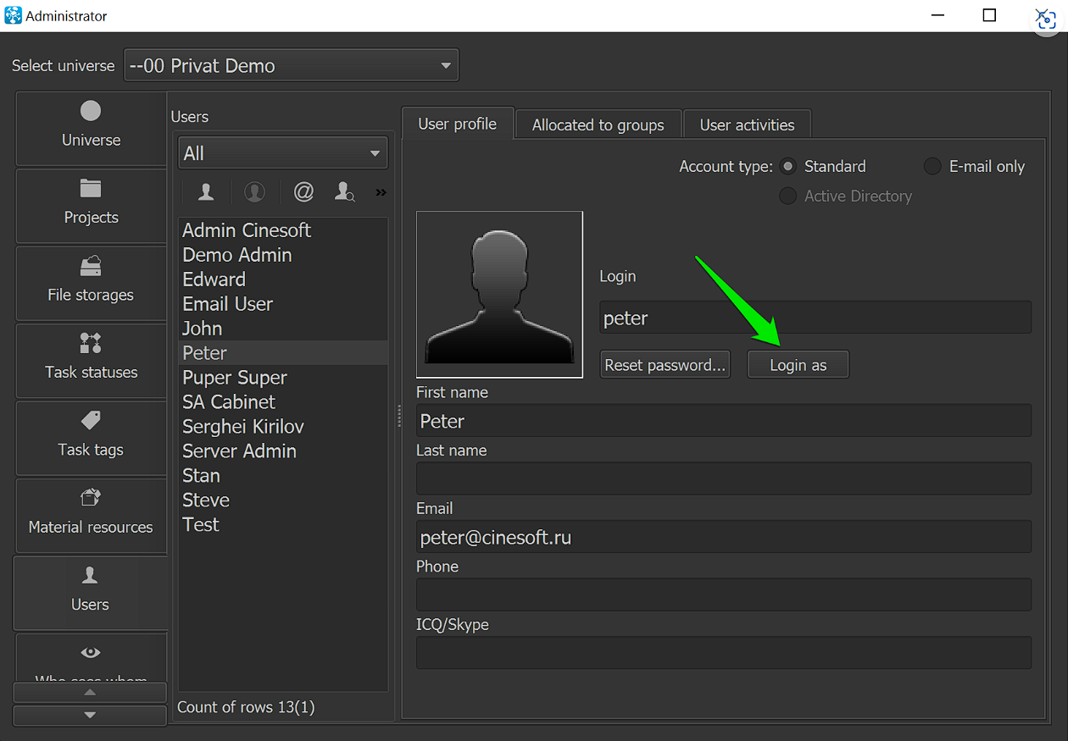Click the panel splitter handle beside users list
This screenshot has height=741, width=1068.
[x=398, y=416]
